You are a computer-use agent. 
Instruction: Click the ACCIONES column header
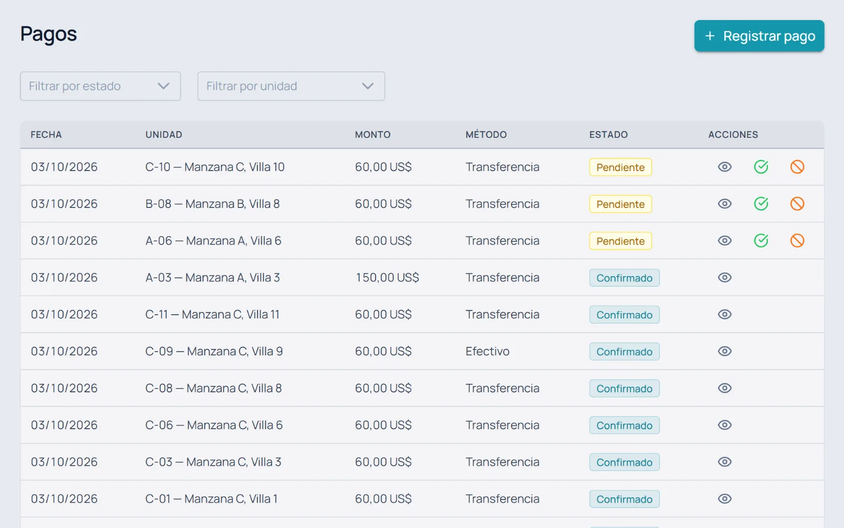[x=733, y=135]
